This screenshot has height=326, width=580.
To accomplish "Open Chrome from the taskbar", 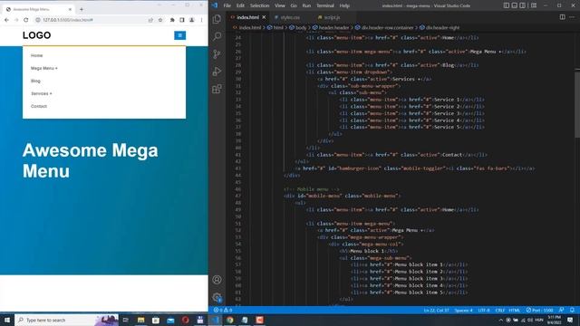I will pyautogui.click(x=229, y=320).
